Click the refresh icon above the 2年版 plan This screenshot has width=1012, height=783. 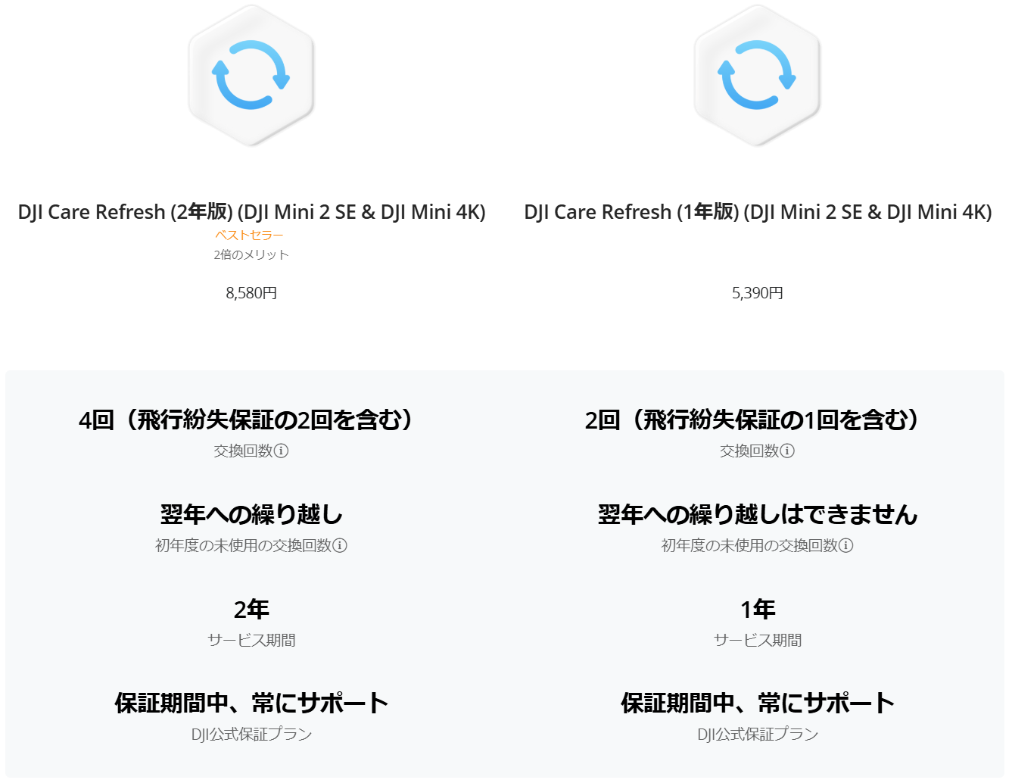click(x=251, y=75)
